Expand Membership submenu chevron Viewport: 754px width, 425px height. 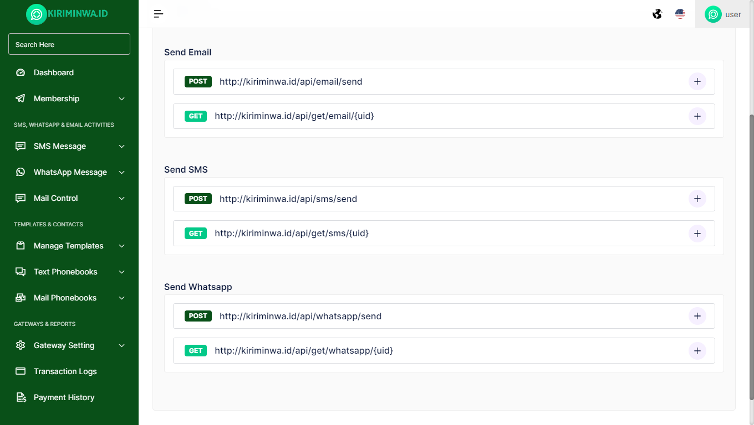(122, 99)
